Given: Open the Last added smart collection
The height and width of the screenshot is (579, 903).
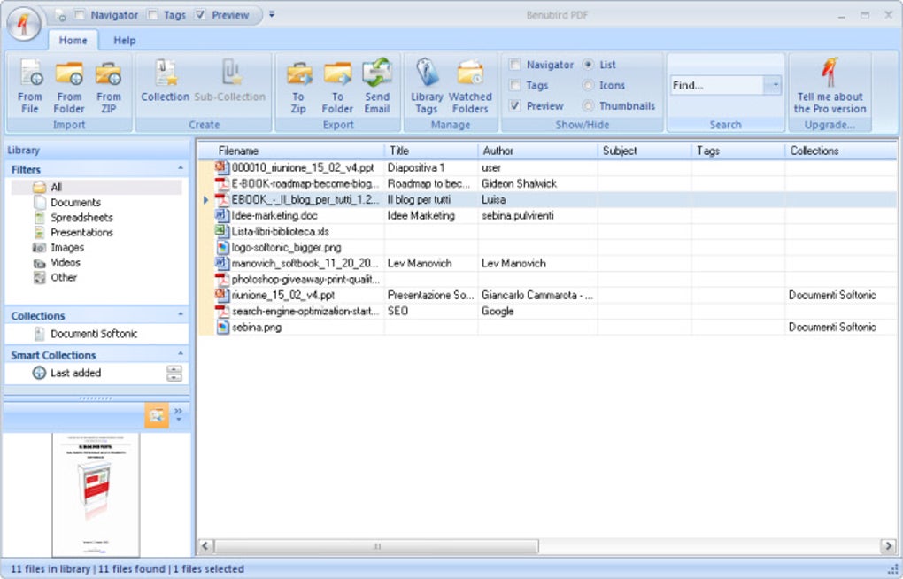Looking at the screenshot, I should 75,373.
